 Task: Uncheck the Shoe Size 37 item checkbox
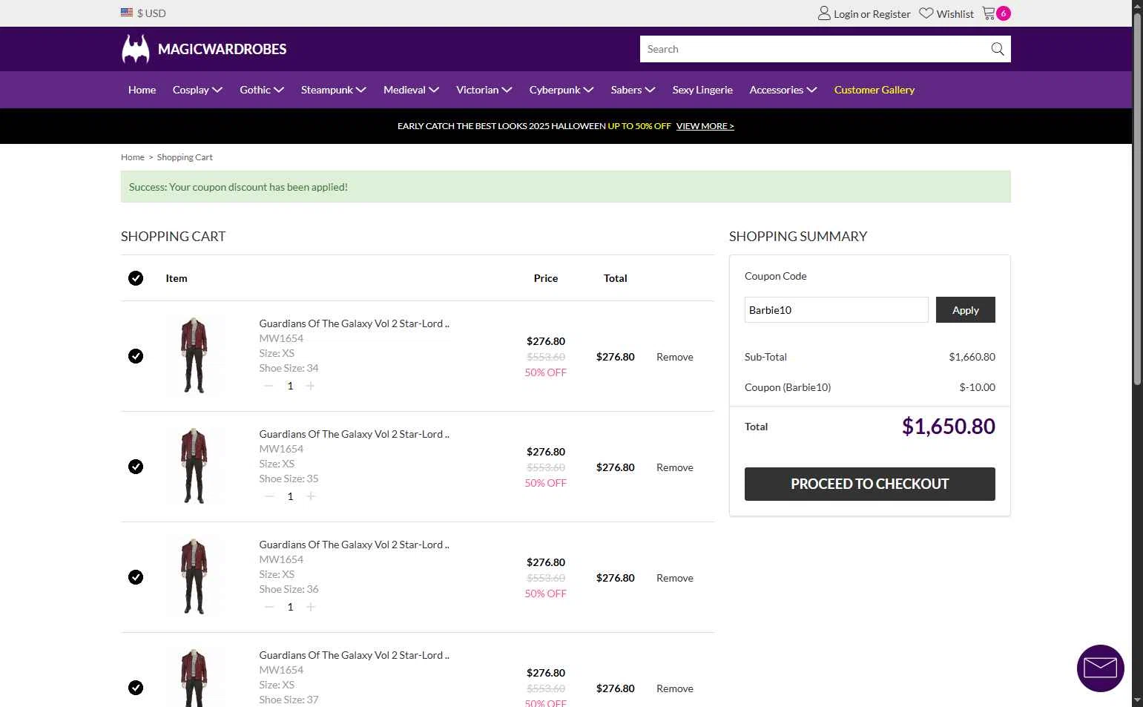point(136,688)
